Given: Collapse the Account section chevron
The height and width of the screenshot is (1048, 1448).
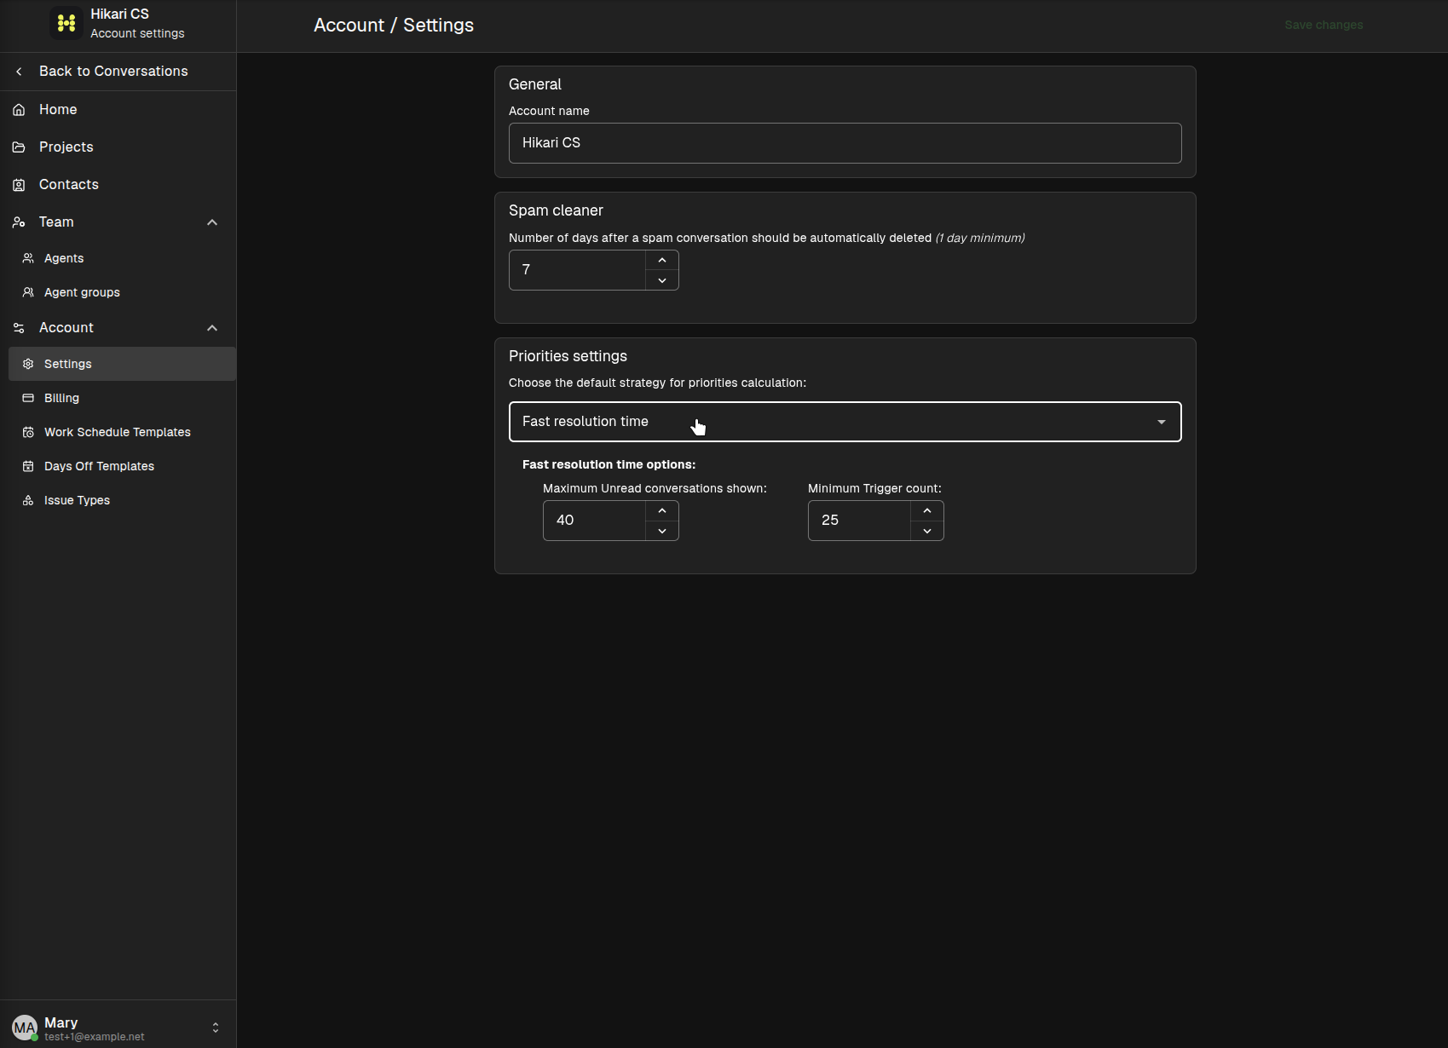Looking at the screenshot, I should click(x=212, y=328).
